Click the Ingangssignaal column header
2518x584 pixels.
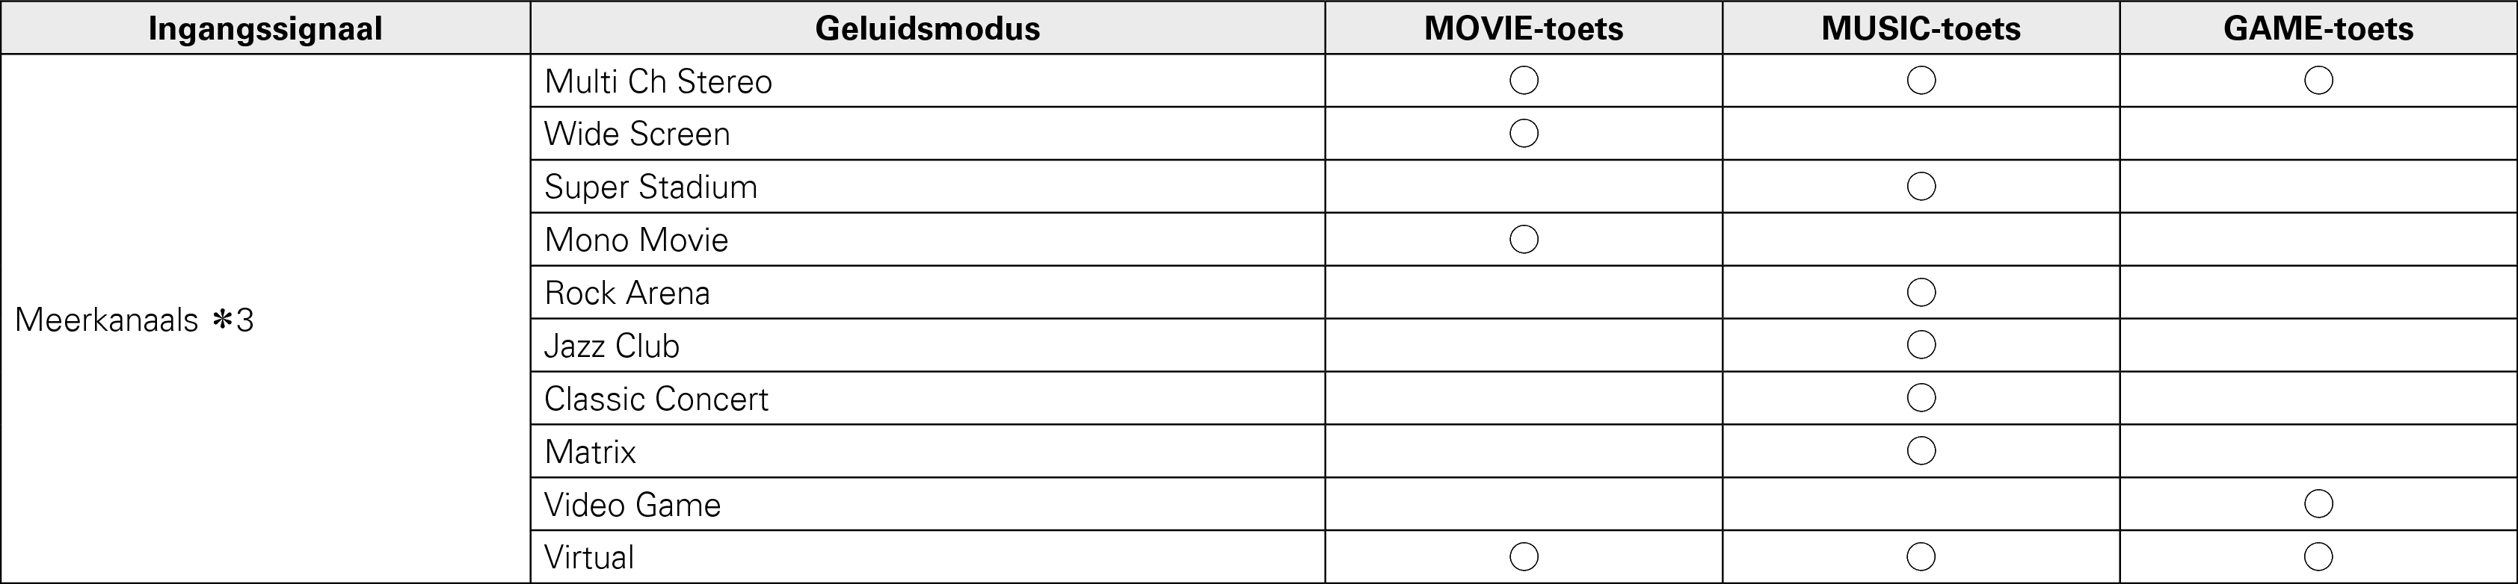(x=265, y=28)
